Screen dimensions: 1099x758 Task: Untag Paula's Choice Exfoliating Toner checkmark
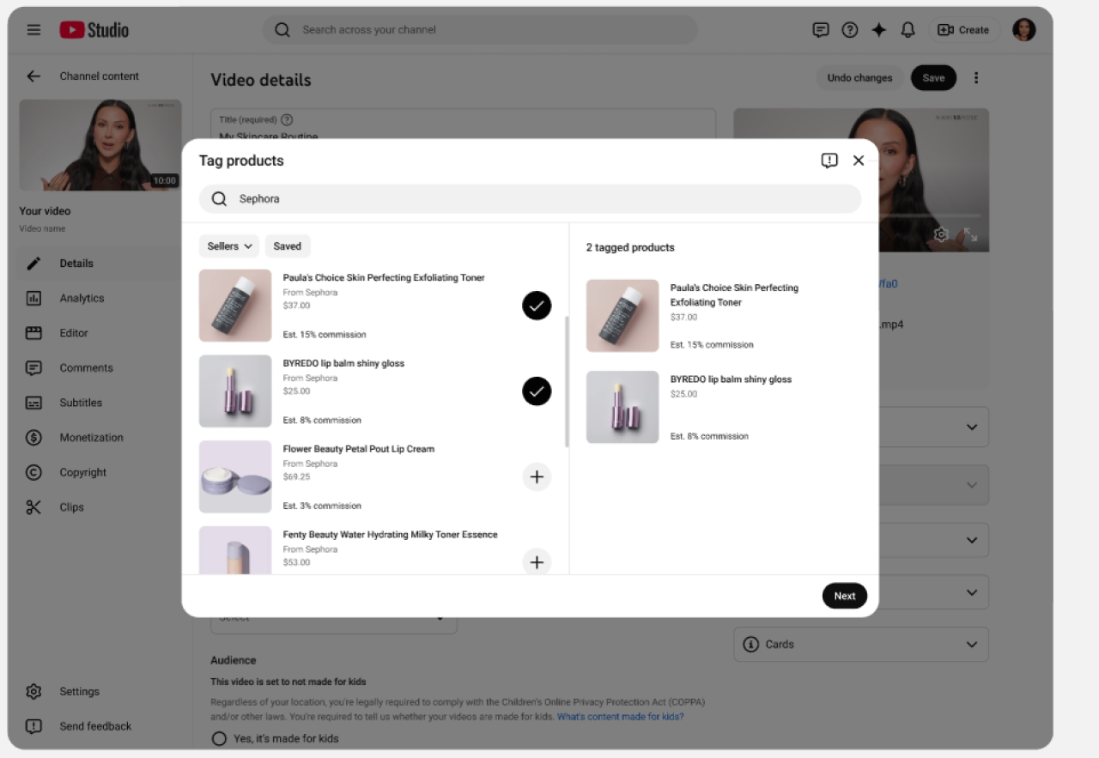pyautogui.click(x=537, y=306)
